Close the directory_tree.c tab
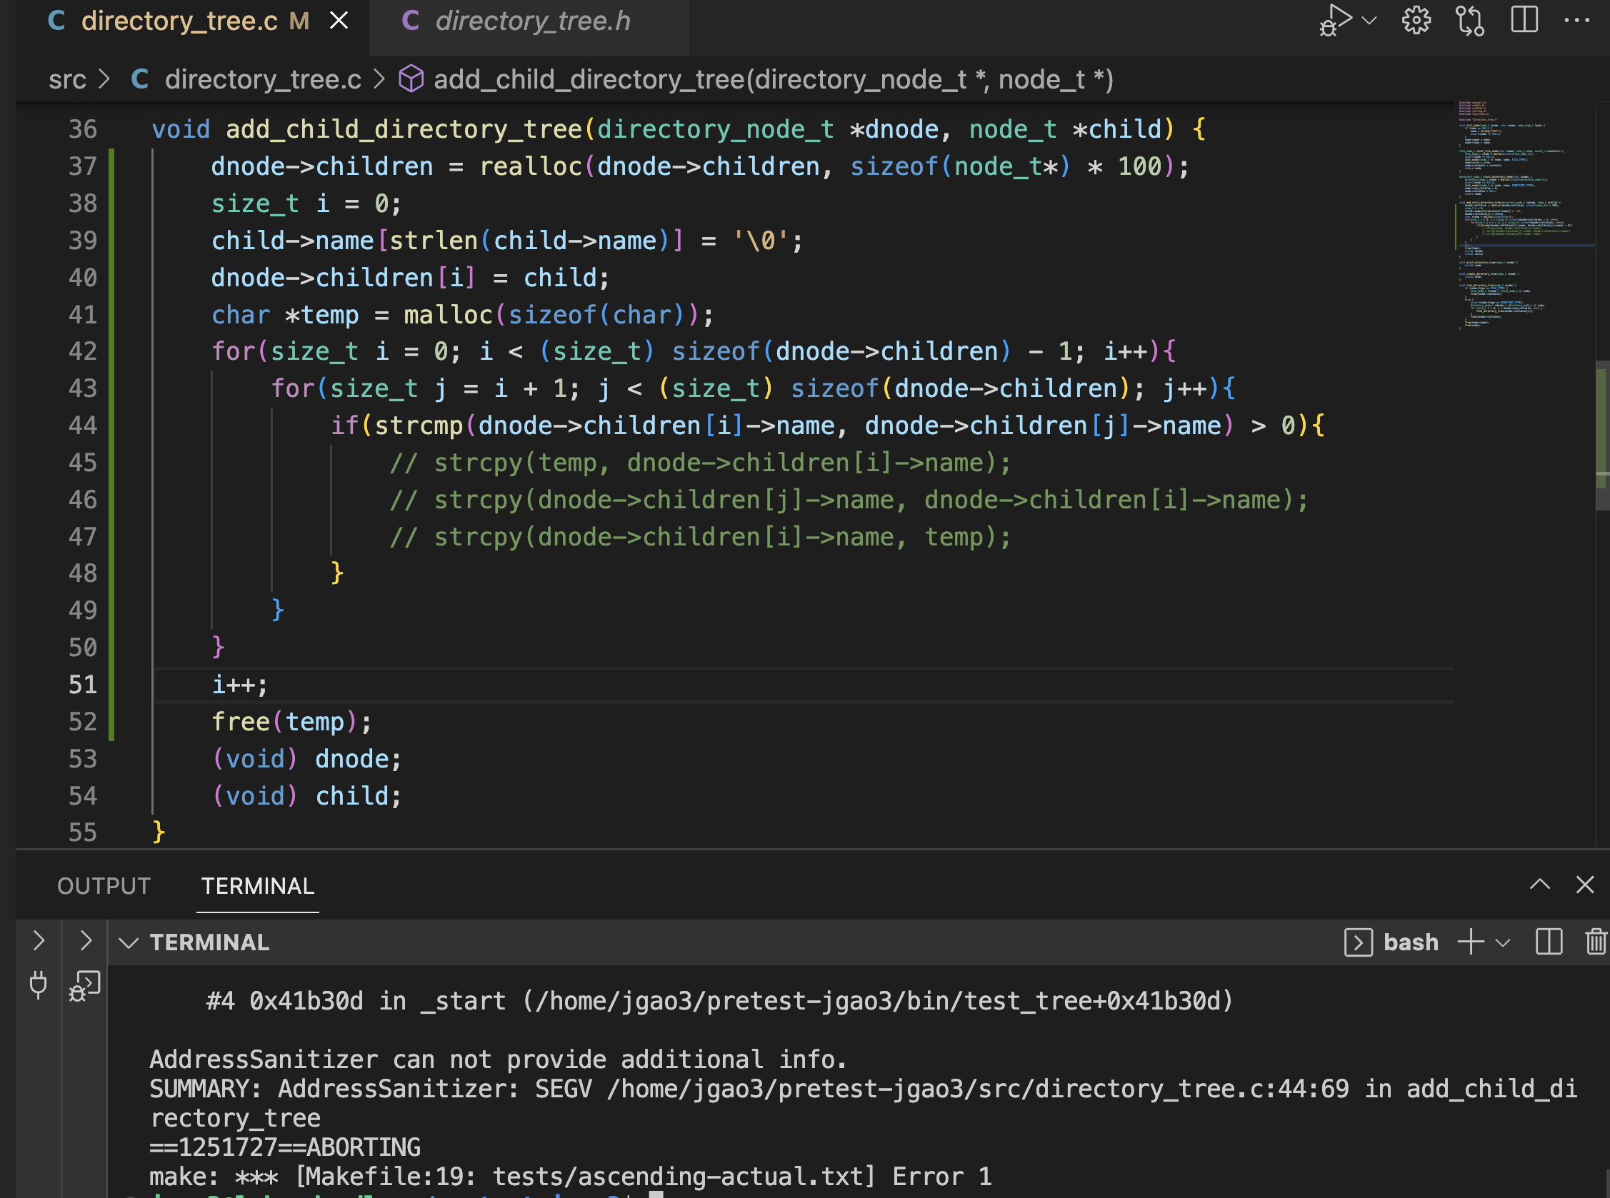1610x1198 pixels. point(339,20)
